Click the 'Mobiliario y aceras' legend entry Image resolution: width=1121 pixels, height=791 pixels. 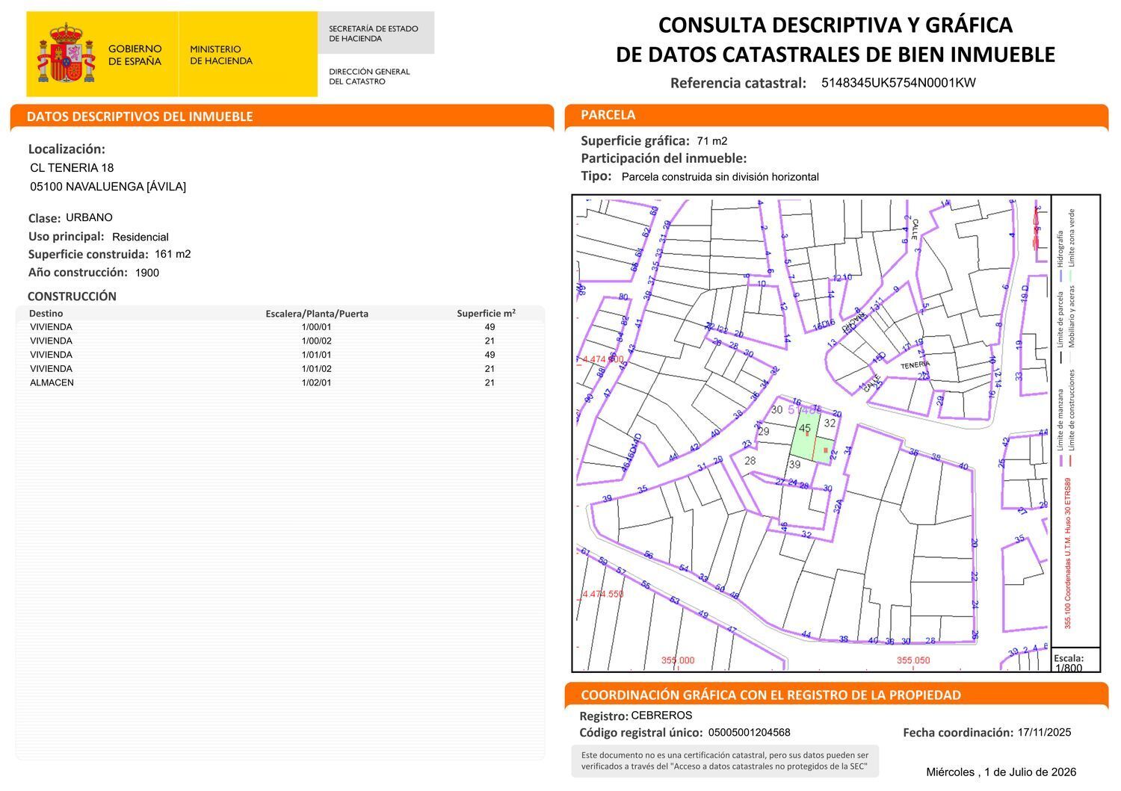tap(1071, 317)
